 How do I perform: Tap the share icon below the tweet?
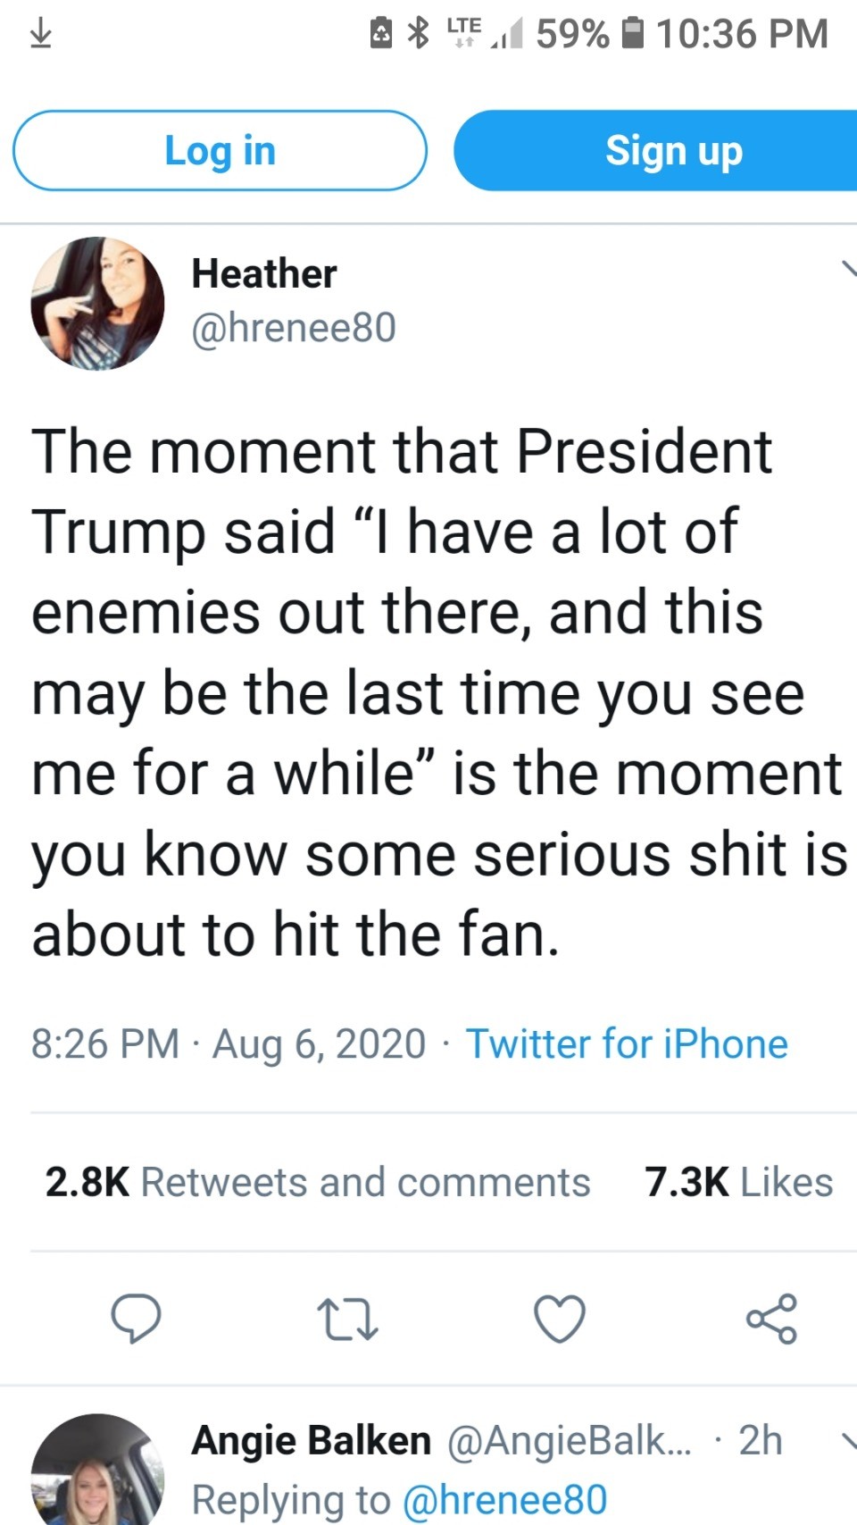click(x=771, y=1319)
